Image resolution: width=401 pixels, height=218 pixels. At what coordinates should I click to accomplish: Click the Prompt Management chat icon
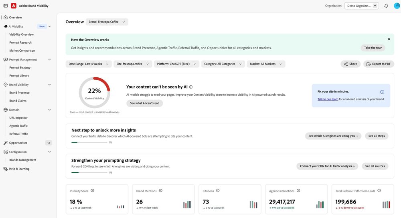[6, 60]
